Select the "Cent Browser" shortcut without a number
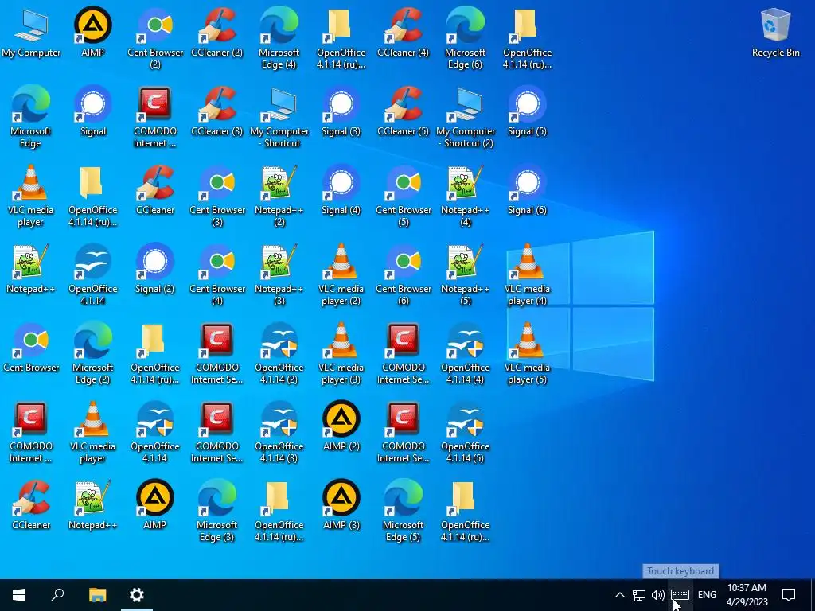 click(31, 348)
